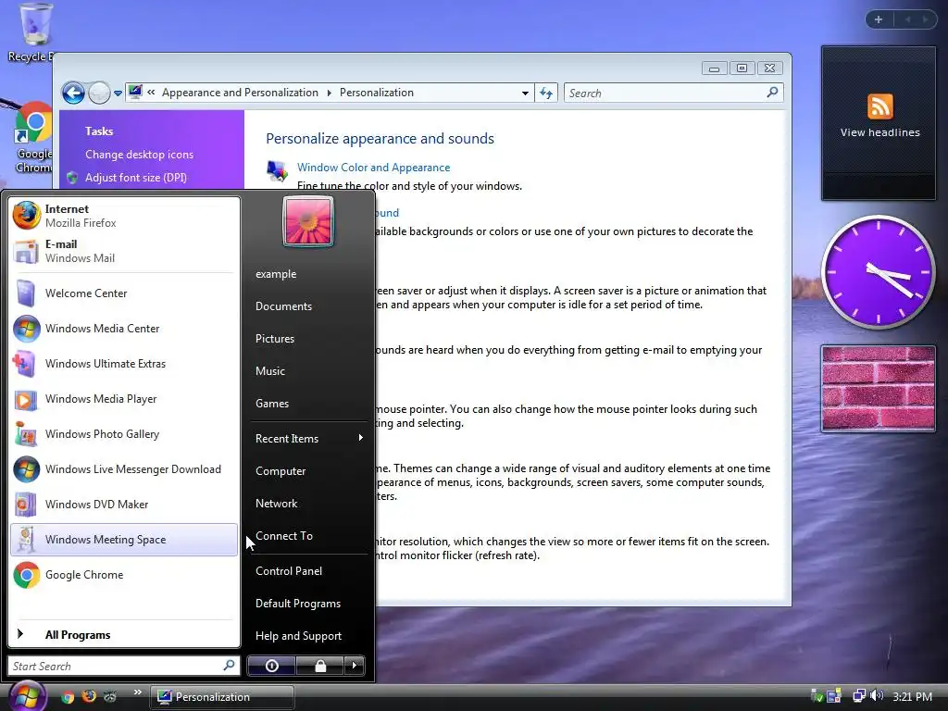Click Adjust font size (DPI) task
This screenshot has height=711, width=948.
click(x=136, y=177)
